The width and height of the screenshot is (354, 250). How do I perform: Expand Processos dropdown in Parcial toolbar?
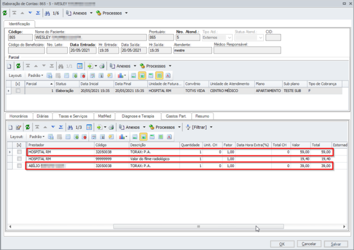point(170,66)
